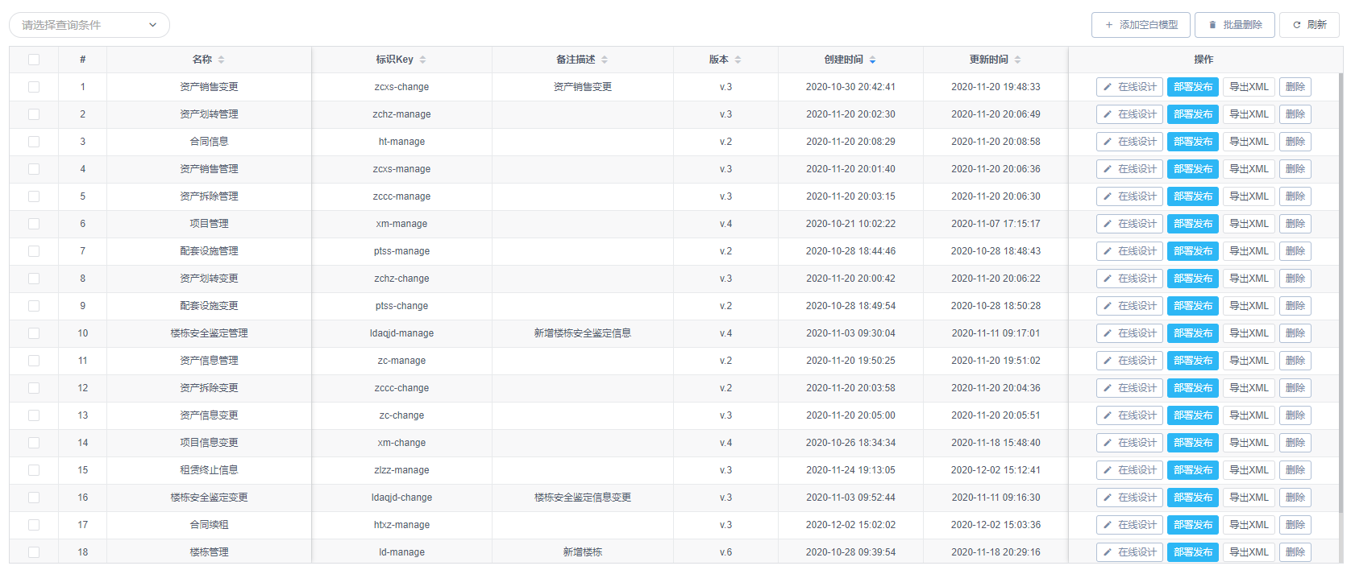Delete the 资产划转变更 row

click(1295, 279)
